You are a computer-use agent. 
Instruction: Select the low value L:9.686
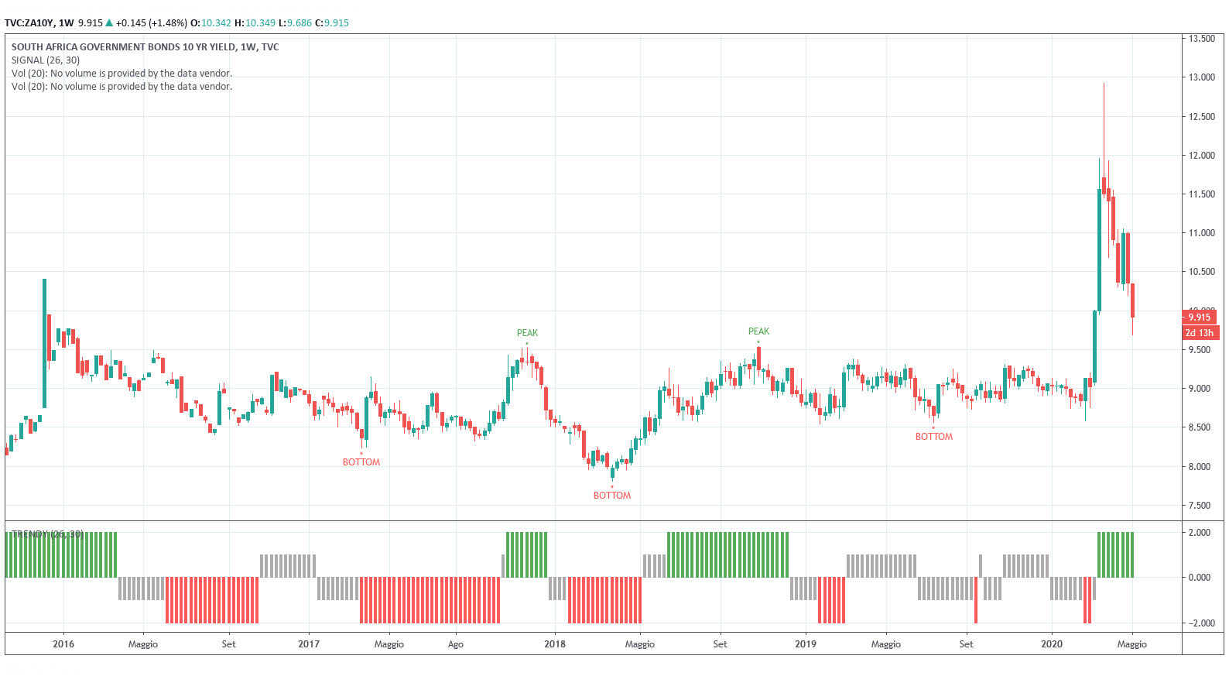coord(295,23)
